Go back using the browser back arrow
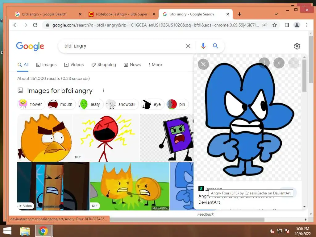Viewport: 316px width, 237px height. click(x=15, y=25)
